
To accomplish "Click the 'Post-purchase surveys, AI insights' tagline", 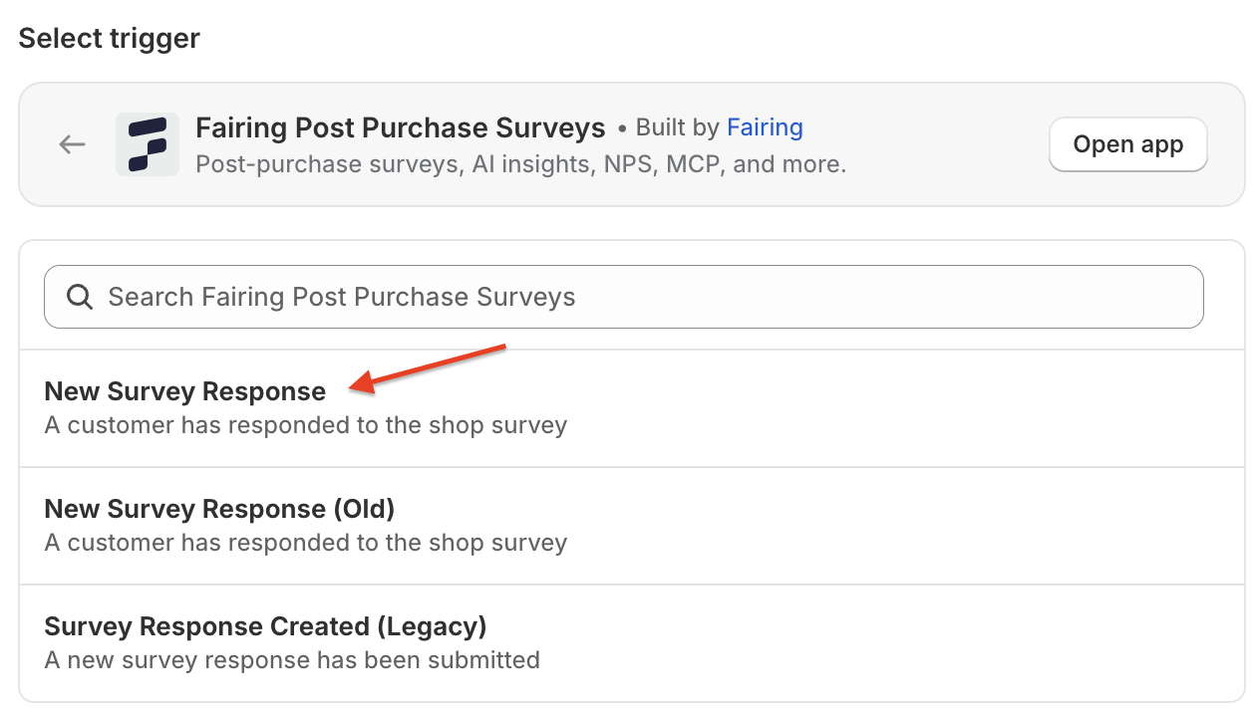I will coord(521,164).
